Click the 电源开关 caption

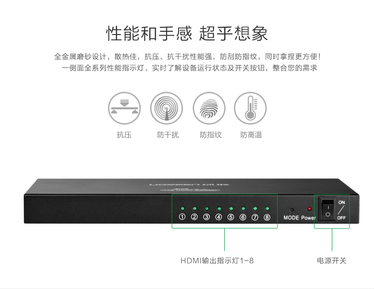331,261
